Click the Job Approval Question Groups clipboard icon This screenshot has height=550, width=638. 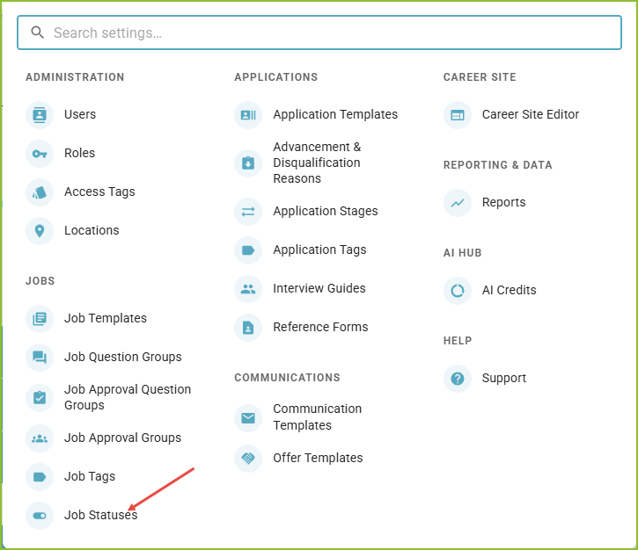click(x=40, y=397)
